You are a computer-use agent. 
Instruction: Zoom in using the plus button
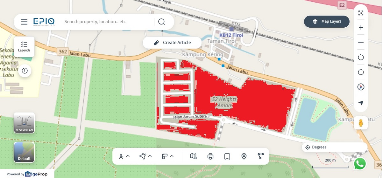361,28
